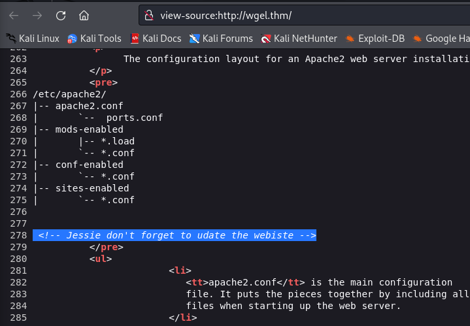Click the highlighted Jessie comment line
This screenshot has height=326, width=470.
click(x=176, y=235)
